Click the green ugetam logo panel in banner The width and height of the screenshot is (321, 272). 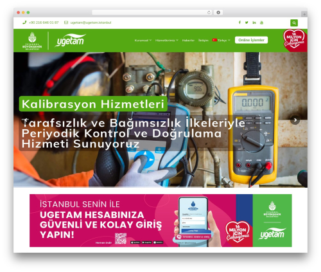[x=272, y=221]
